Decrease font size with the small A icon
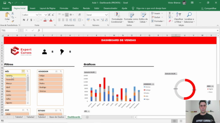 click(53, 15)
